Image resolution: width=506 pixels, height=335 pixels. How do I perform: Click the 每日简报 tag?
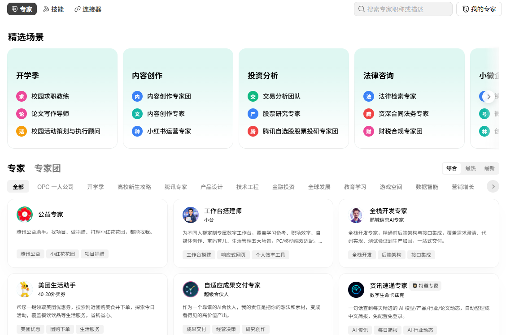click(388, 330)
